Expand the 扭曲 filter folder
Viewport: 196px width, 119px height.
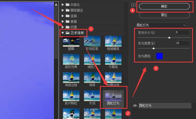[63, 16]
